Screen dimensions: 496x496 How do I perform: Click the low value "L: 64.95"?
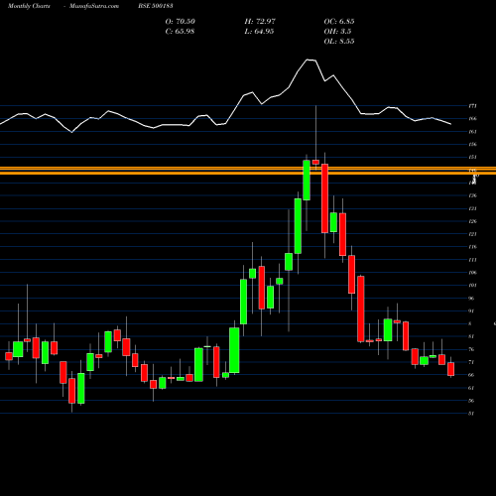(259, 32)
